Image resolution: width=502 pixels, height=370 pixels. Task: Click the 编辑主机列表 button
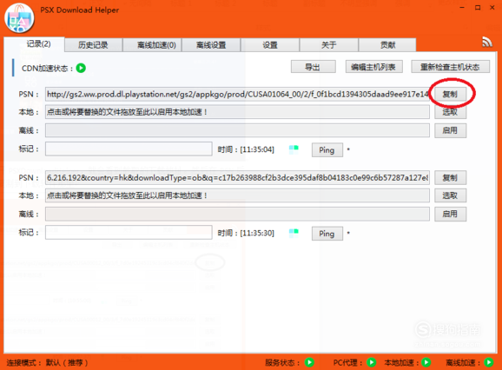point(374,67)
